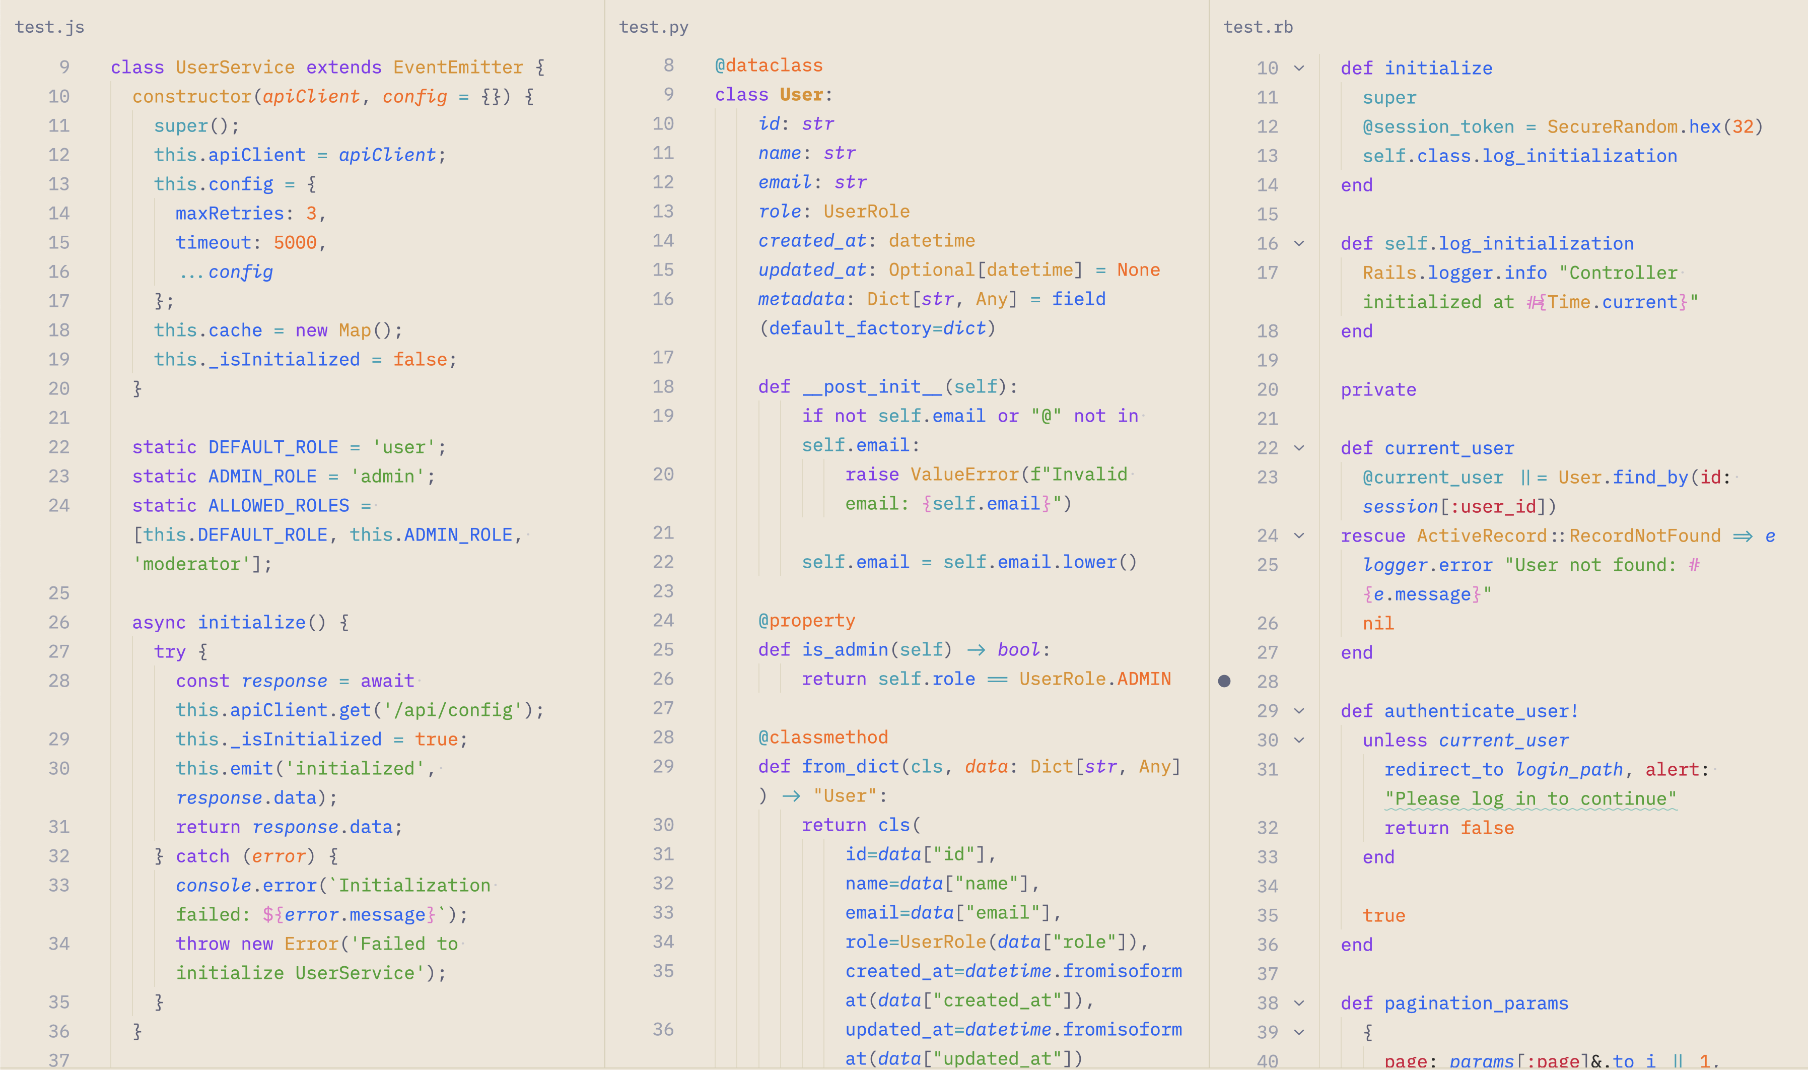The width and height of the screenshot is (1808, 1070).
Task: Click '@property' decorator in test.py
Action: [806, 621]
